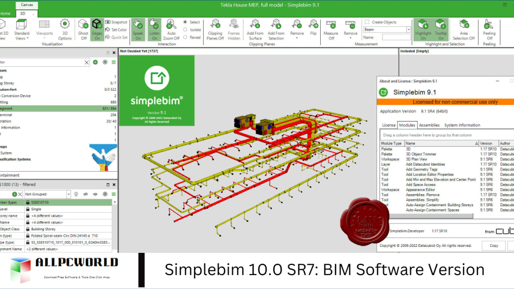The height and width of the screenshot is (289, 514).
Task: Select the Select radio button
Action: [185, 22]
